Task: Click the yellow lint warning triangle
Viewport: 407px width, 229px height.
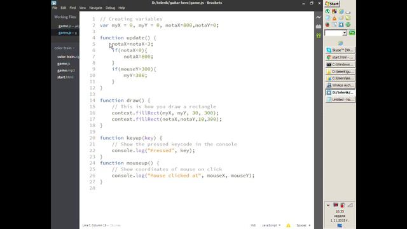Action: [x=288, y=225]
